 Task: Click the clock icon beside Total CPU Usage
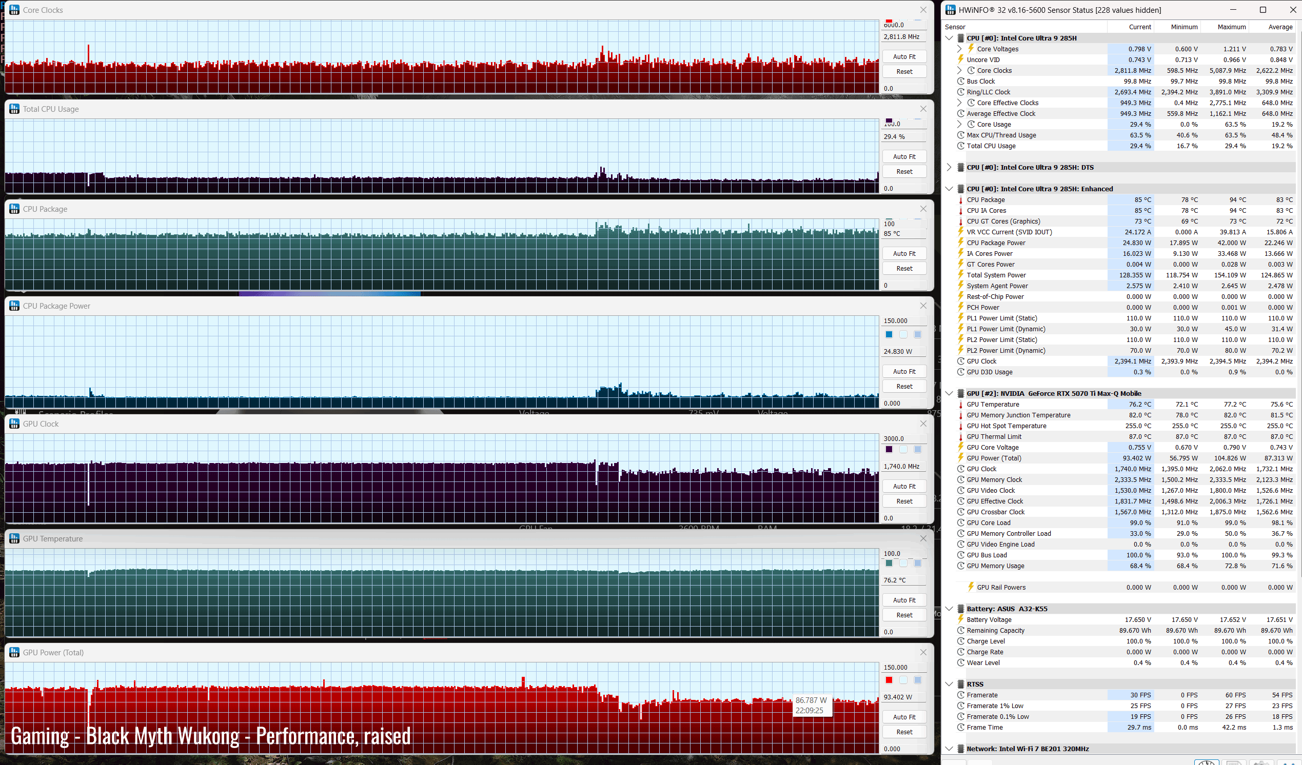click(960, 146)
